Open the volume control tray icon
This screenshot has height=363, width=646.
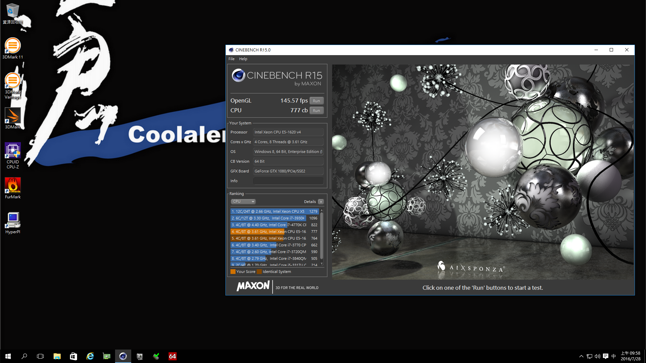[x=597, y=356]
